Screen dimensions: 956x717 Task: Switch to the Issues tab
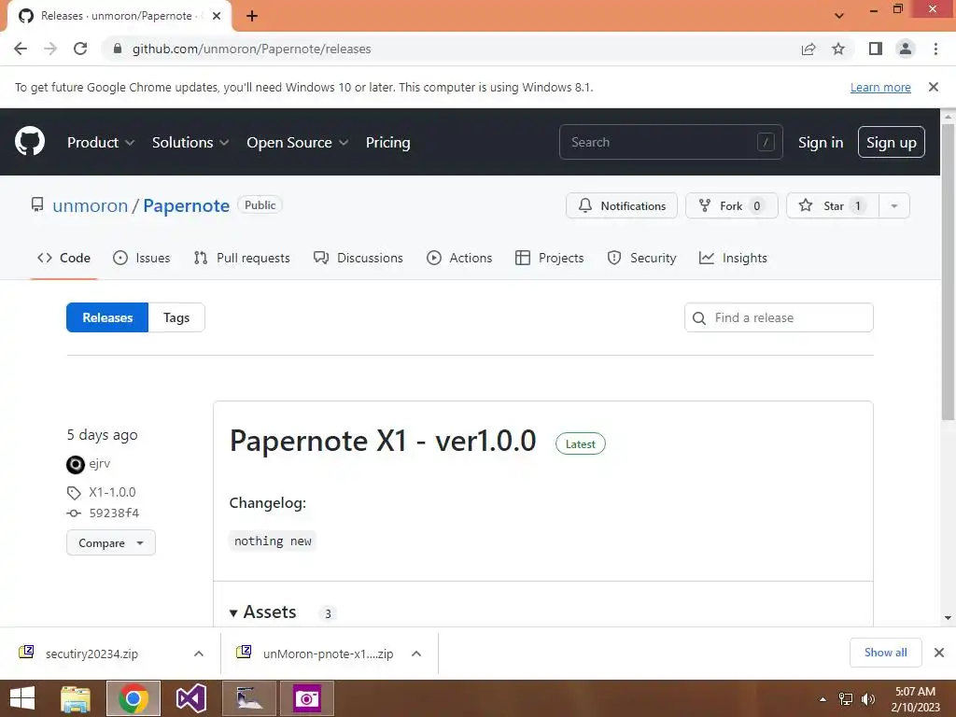click(142, 258)
